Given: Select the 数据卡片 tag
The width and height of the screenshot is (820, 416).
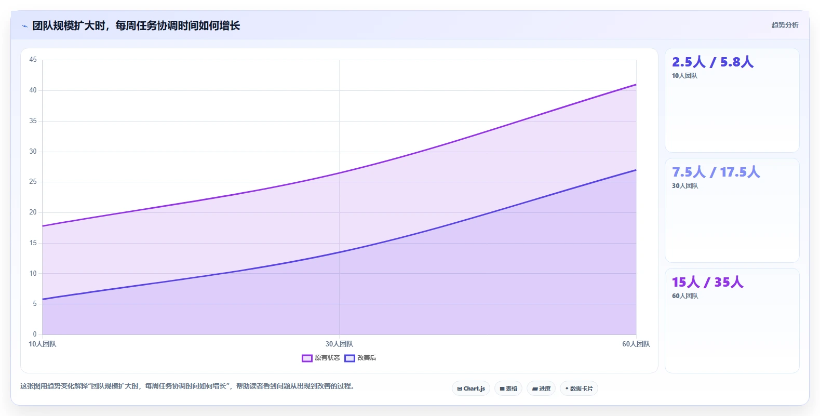Looking at the screenshot, I should tap(579, 388).
